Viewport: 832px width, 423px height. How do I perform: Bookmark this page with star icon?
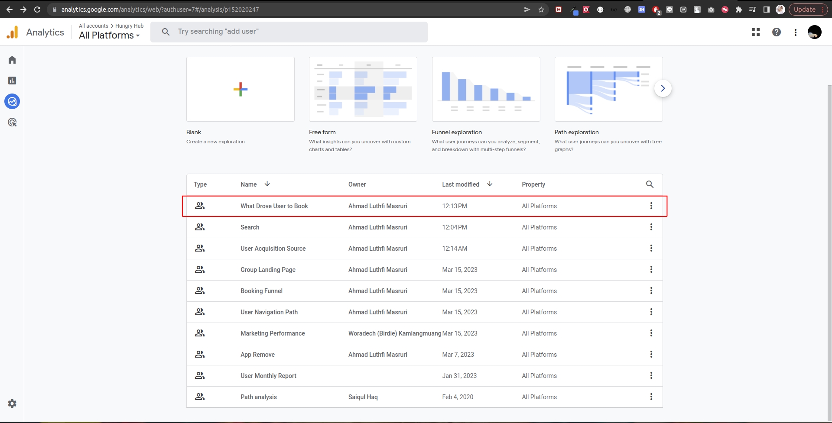point(541,10)
